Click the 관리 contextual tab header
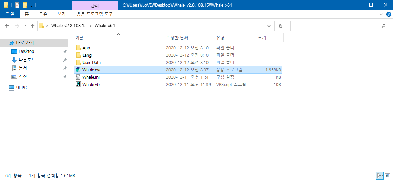 (x=95, y=5)
